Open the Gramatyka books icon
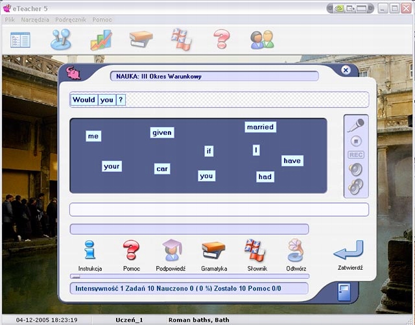The width and height of the screenshot is (415, 325). (x=213, y=250)
